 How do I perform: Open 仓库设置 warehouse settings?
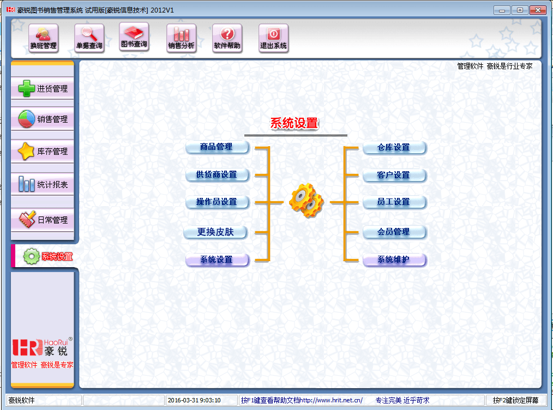coord(394,148)
